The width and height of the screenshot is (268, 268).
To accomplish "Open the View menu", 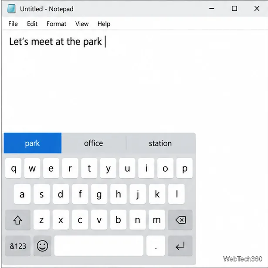I will tap(82, 24).
